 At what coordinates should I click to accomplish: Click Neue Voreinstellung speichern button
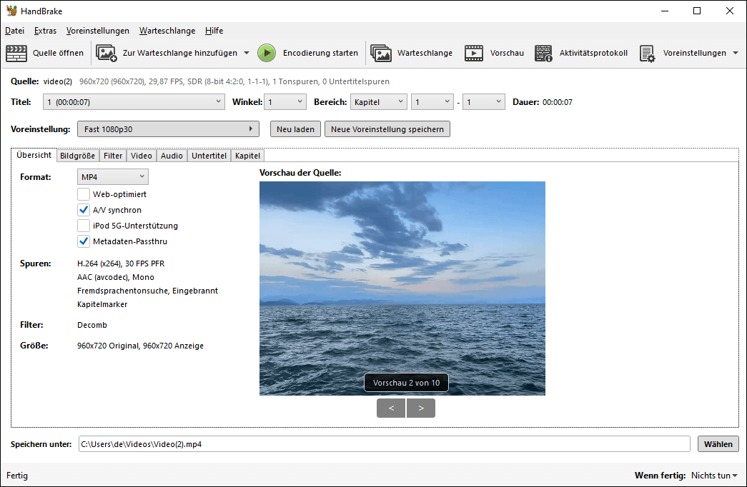tap(387, 129)
